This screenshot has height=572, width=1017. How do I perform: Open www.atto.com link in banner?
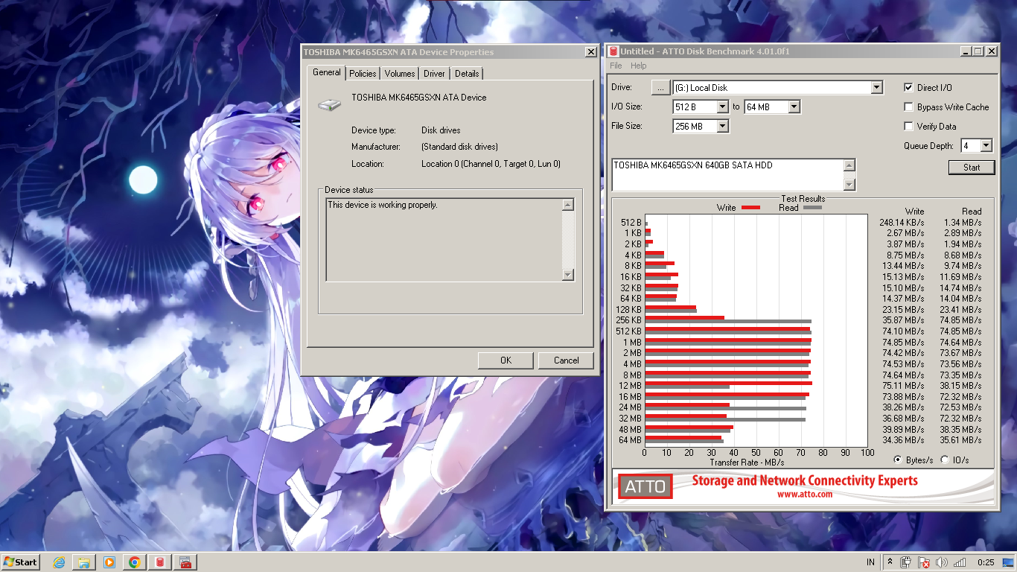click(x=805, y=495)
